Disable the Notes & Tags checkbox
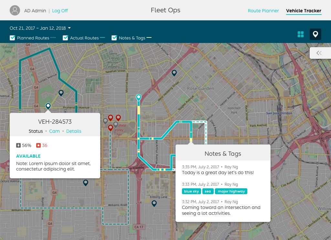Screen dimensions: 331x240 [x=114, y=38]
